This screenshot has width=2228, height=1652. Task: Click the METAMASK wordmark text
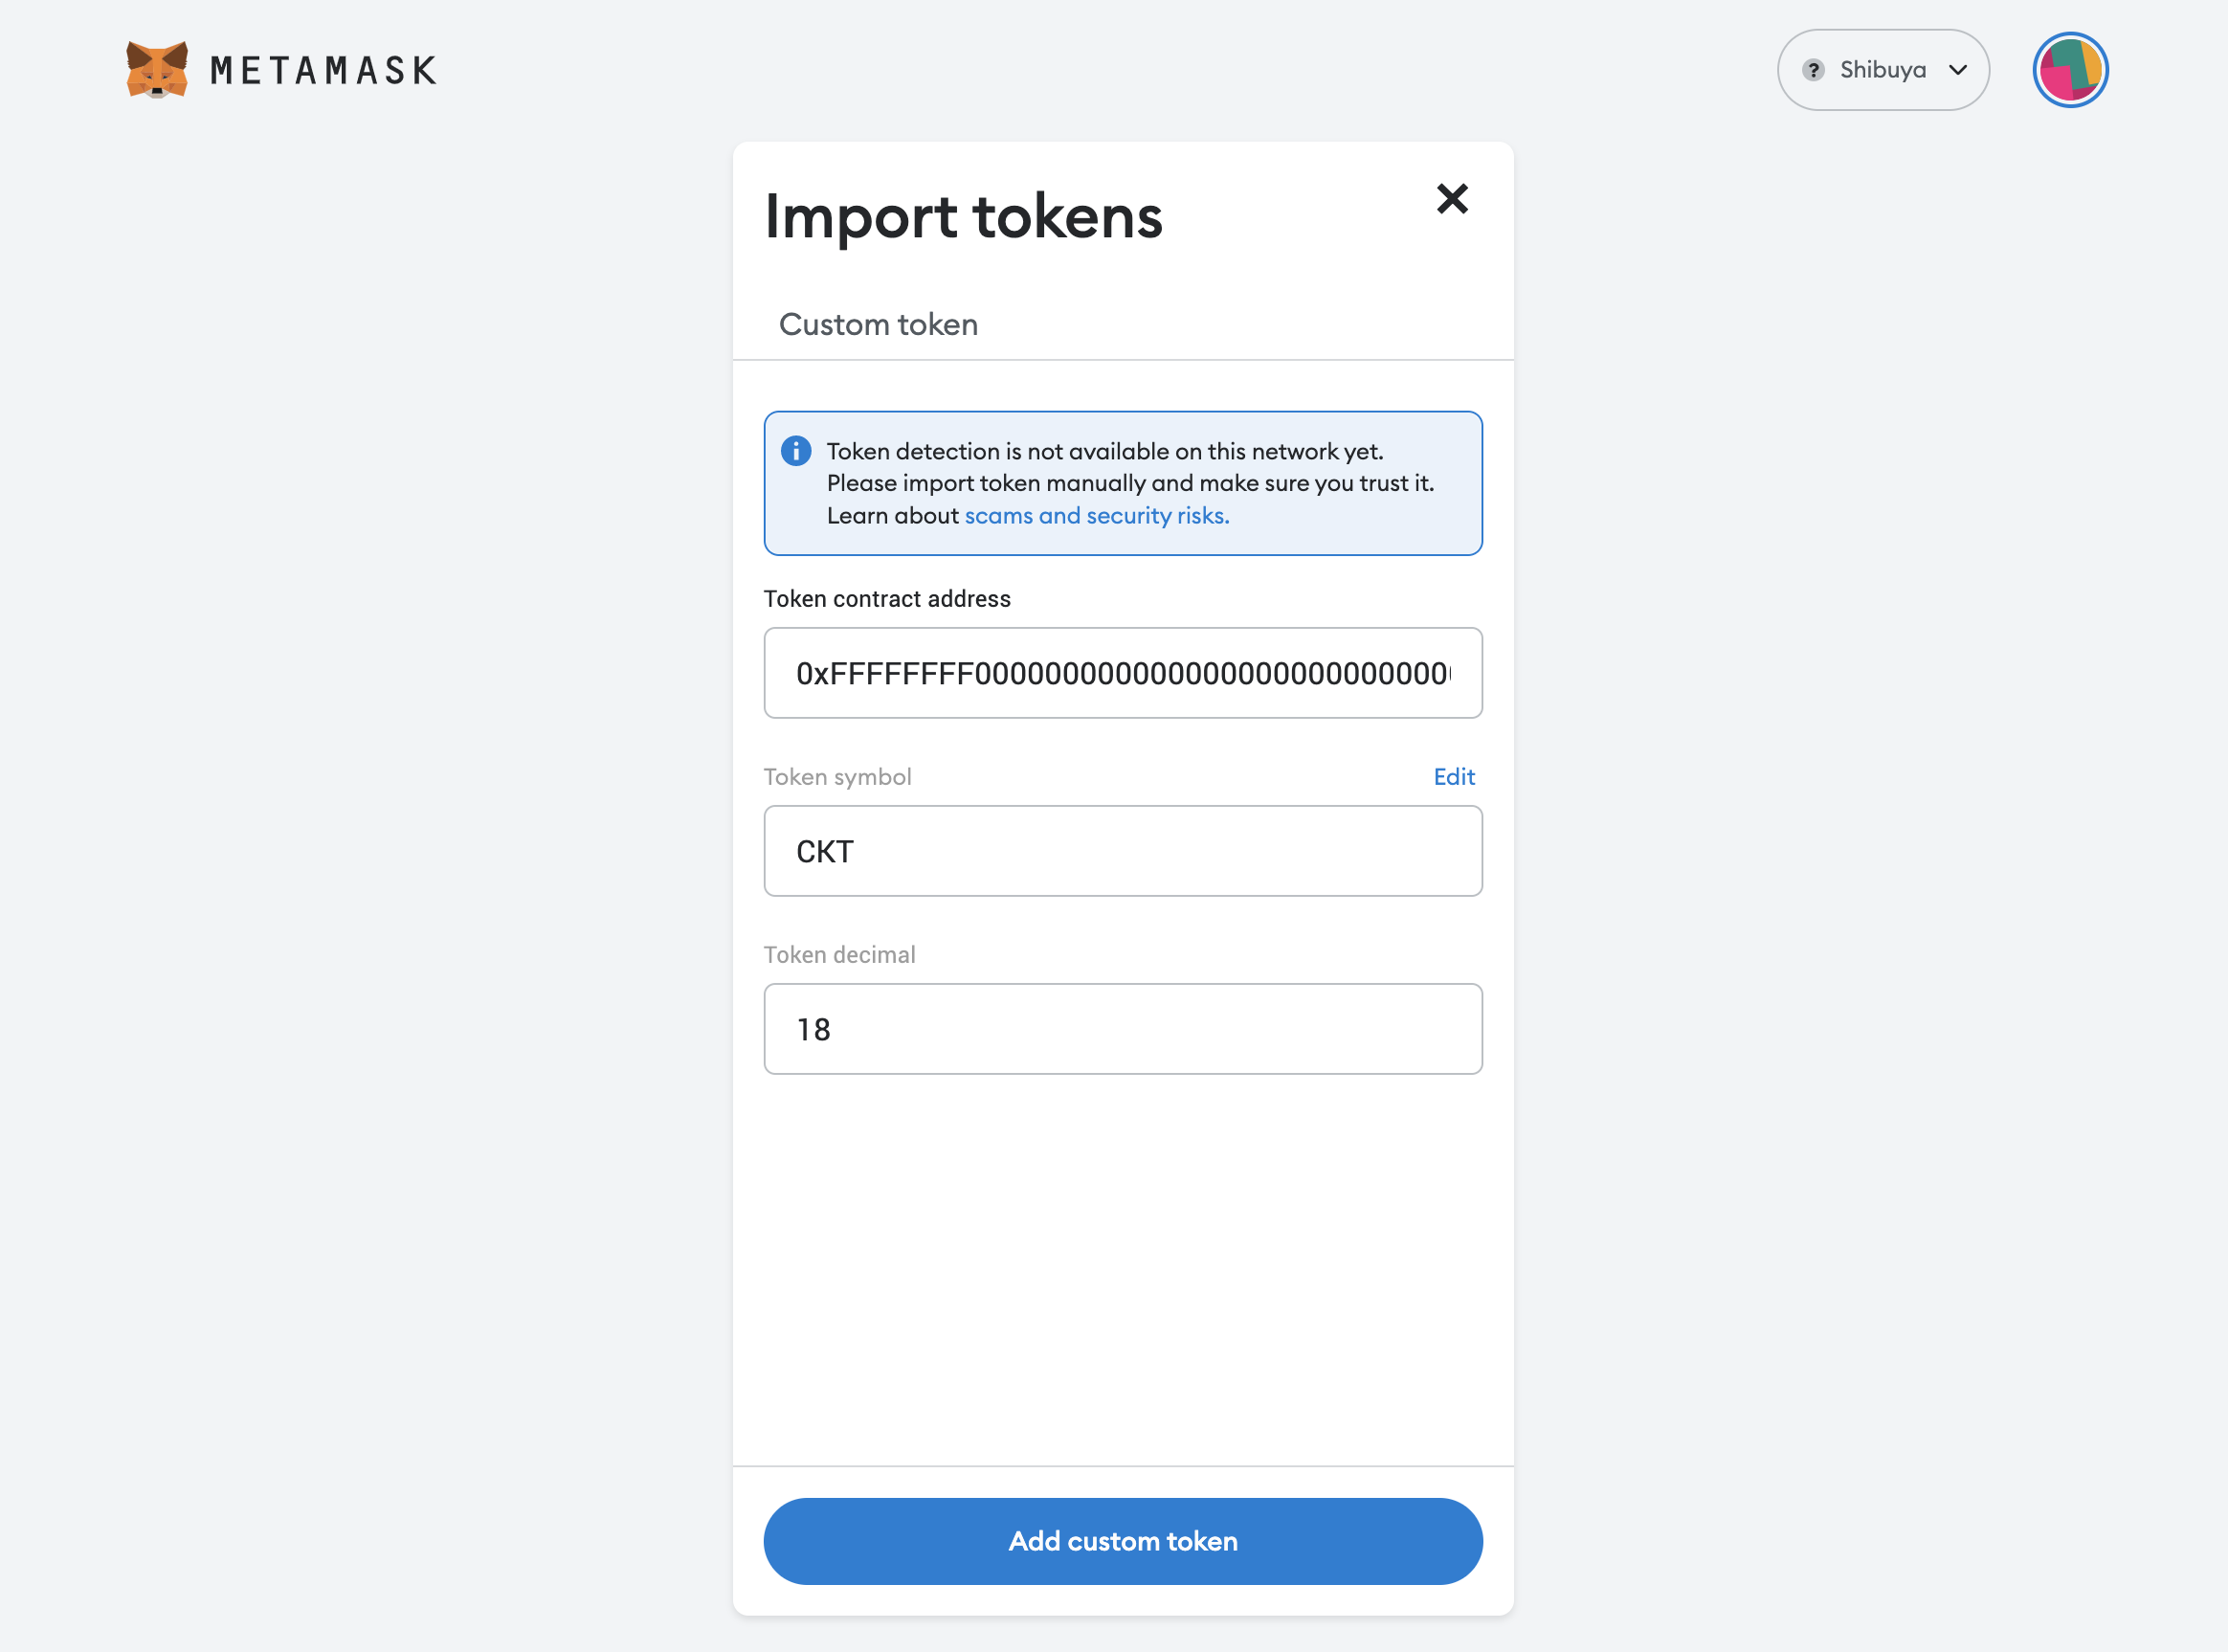(323, 70)
